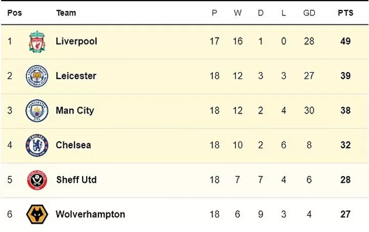
Task: Click the Chelsea team name
Action: (73, 145)
